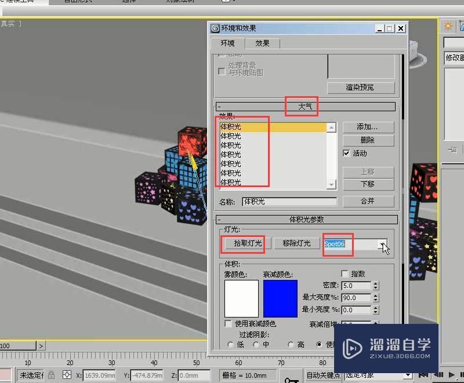464x383 pixels.
Task: Click the object name field in the command panel
Action: pyautogui.click(x=454, y=43)
